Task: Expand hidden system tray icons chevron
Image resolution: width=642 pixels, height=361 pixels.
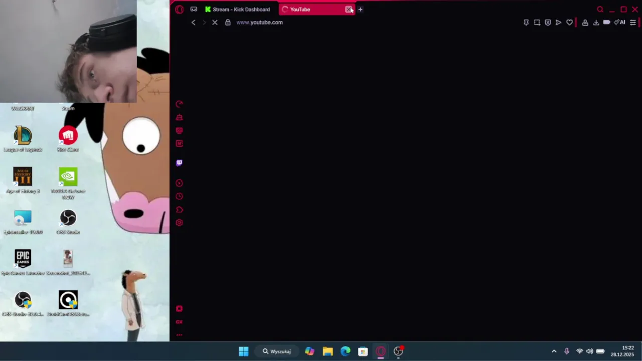Action: pyautogui.click(x=554, y=351)
